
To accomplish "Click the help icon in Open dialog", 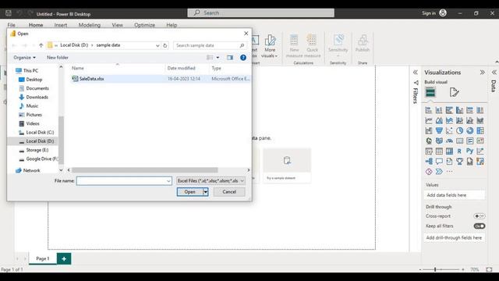I will pos(243,57).
